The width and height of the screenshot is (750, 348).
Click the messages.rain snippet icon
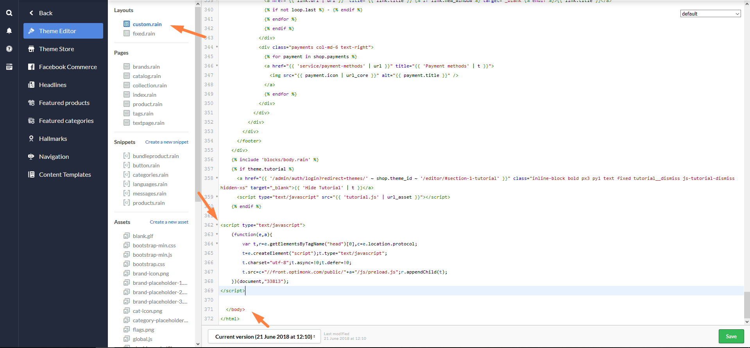[127, 193]
